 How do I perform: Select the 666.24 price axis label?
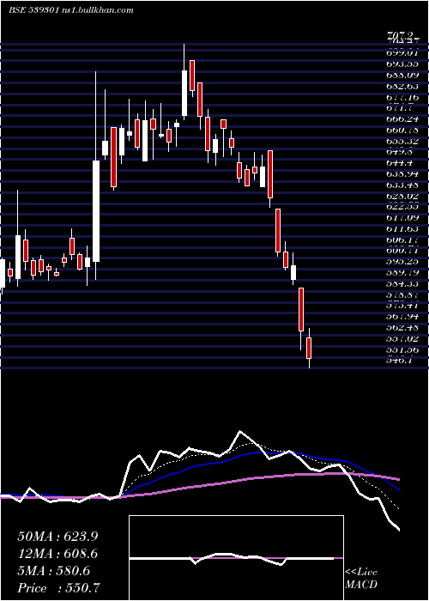(403, 118)
